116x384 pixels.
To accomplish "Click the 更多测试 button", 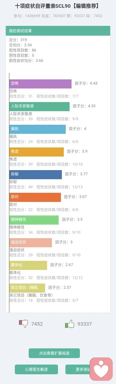I will (x=78, y=369).
